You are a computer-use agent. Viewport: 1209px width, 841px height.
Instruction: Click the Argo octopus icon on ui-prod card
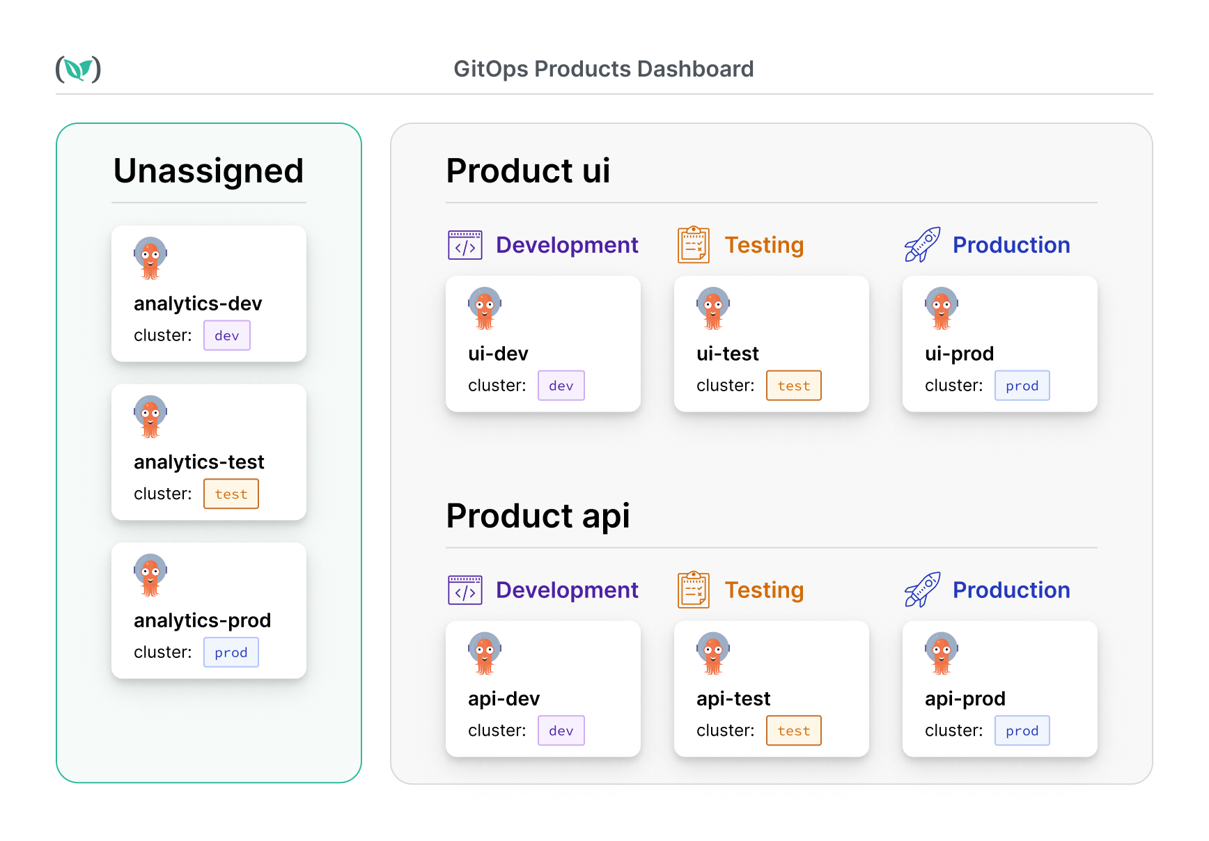[x=942, y=308]
